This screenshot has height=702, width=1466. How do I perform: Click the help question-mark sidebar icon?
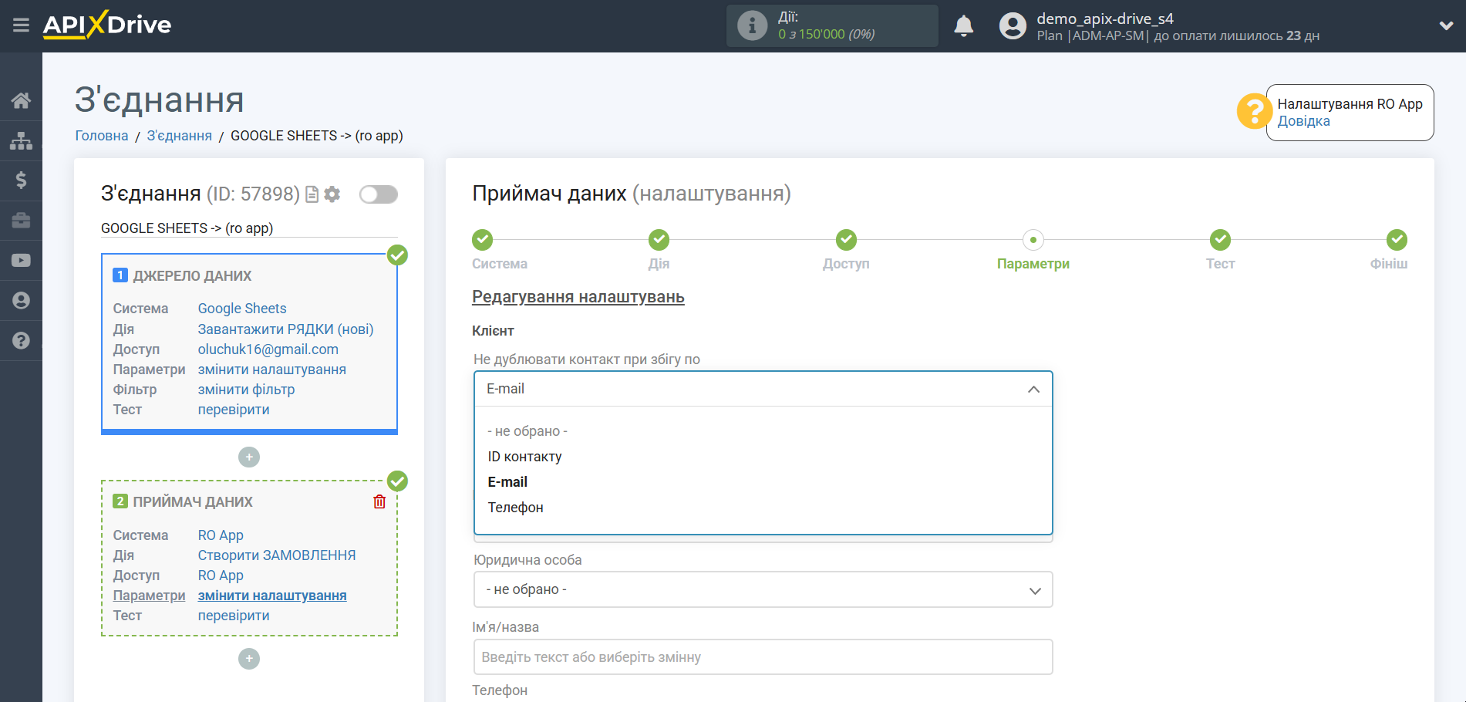21,340
